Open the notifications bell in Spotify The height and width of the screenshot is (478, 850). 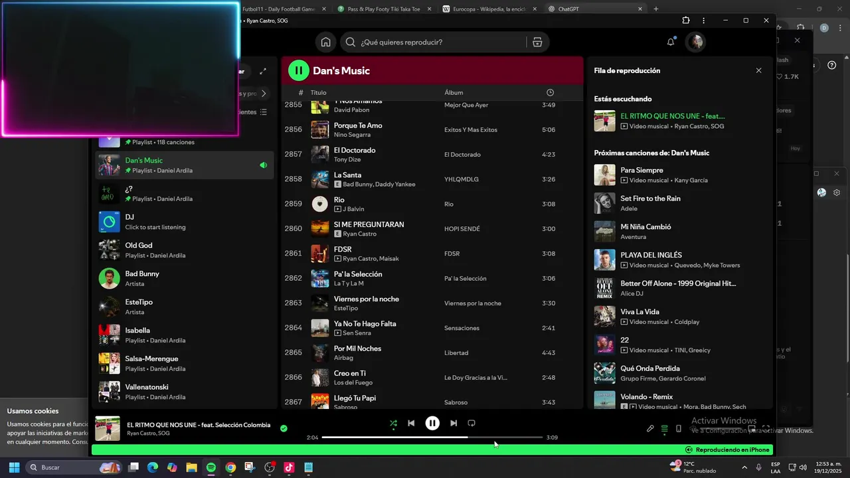[x=671, y=42]
